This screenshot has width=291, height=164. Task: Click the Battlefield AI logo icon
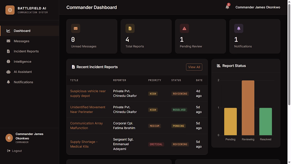pos(10,10)
